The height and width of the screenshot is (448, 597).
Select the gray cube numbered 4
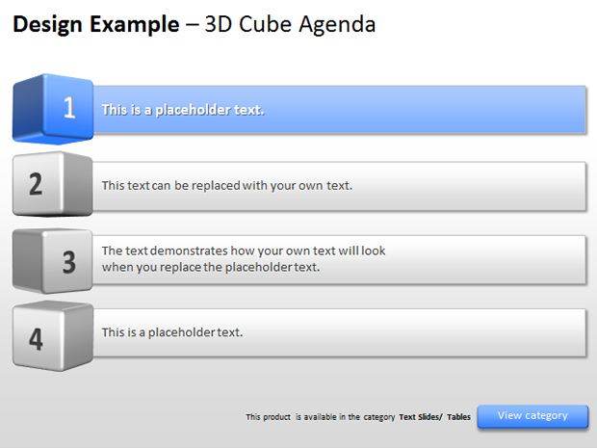tap(53, 336)
